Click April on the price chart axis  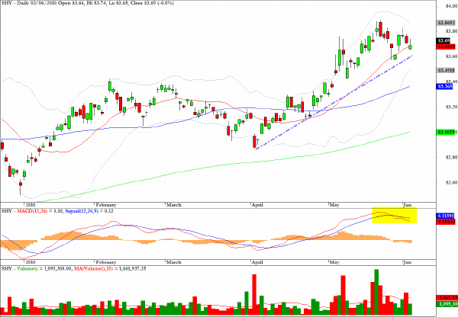(257, 205)
